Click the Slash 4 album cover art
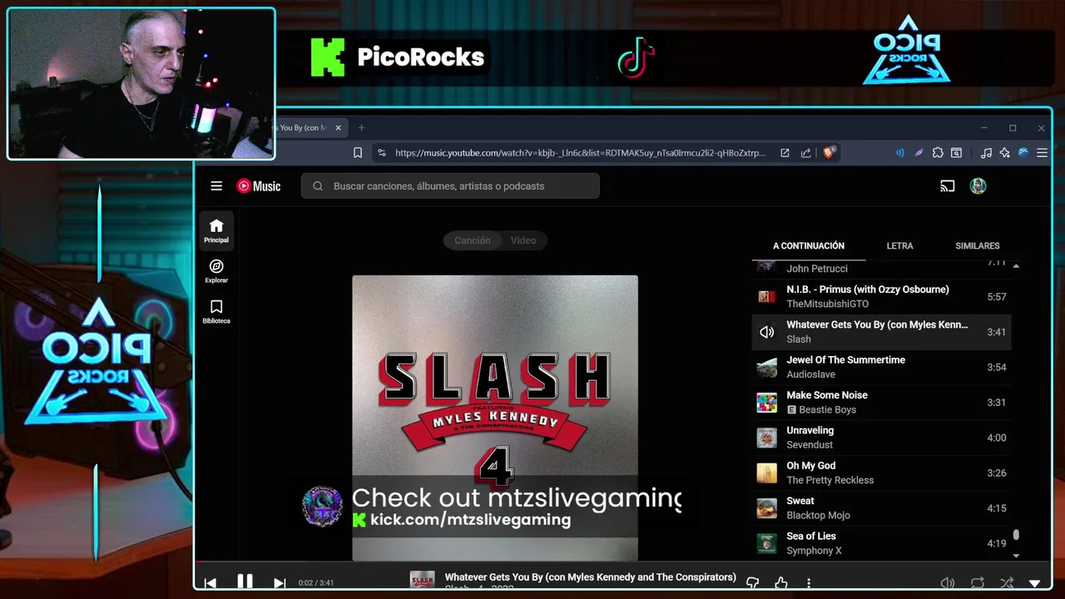Image resolution: width=1065 pixels, height=599 pixels. pyautogui.click(x=495, y=418)
